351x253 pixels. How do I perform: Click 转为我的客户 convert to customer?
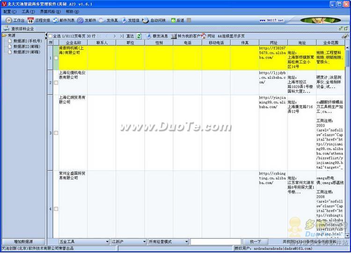(185, 36)
